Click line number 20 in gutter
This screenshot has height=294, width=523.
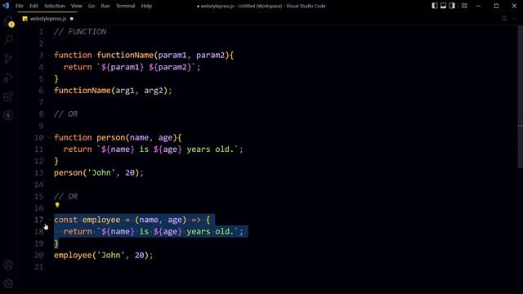pyautogui.click(x=38, y=255)
